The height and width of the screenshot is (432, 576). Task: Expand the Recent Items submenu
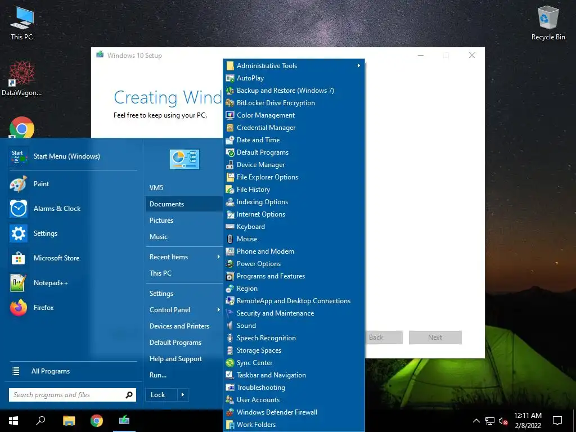pos(184,257)
